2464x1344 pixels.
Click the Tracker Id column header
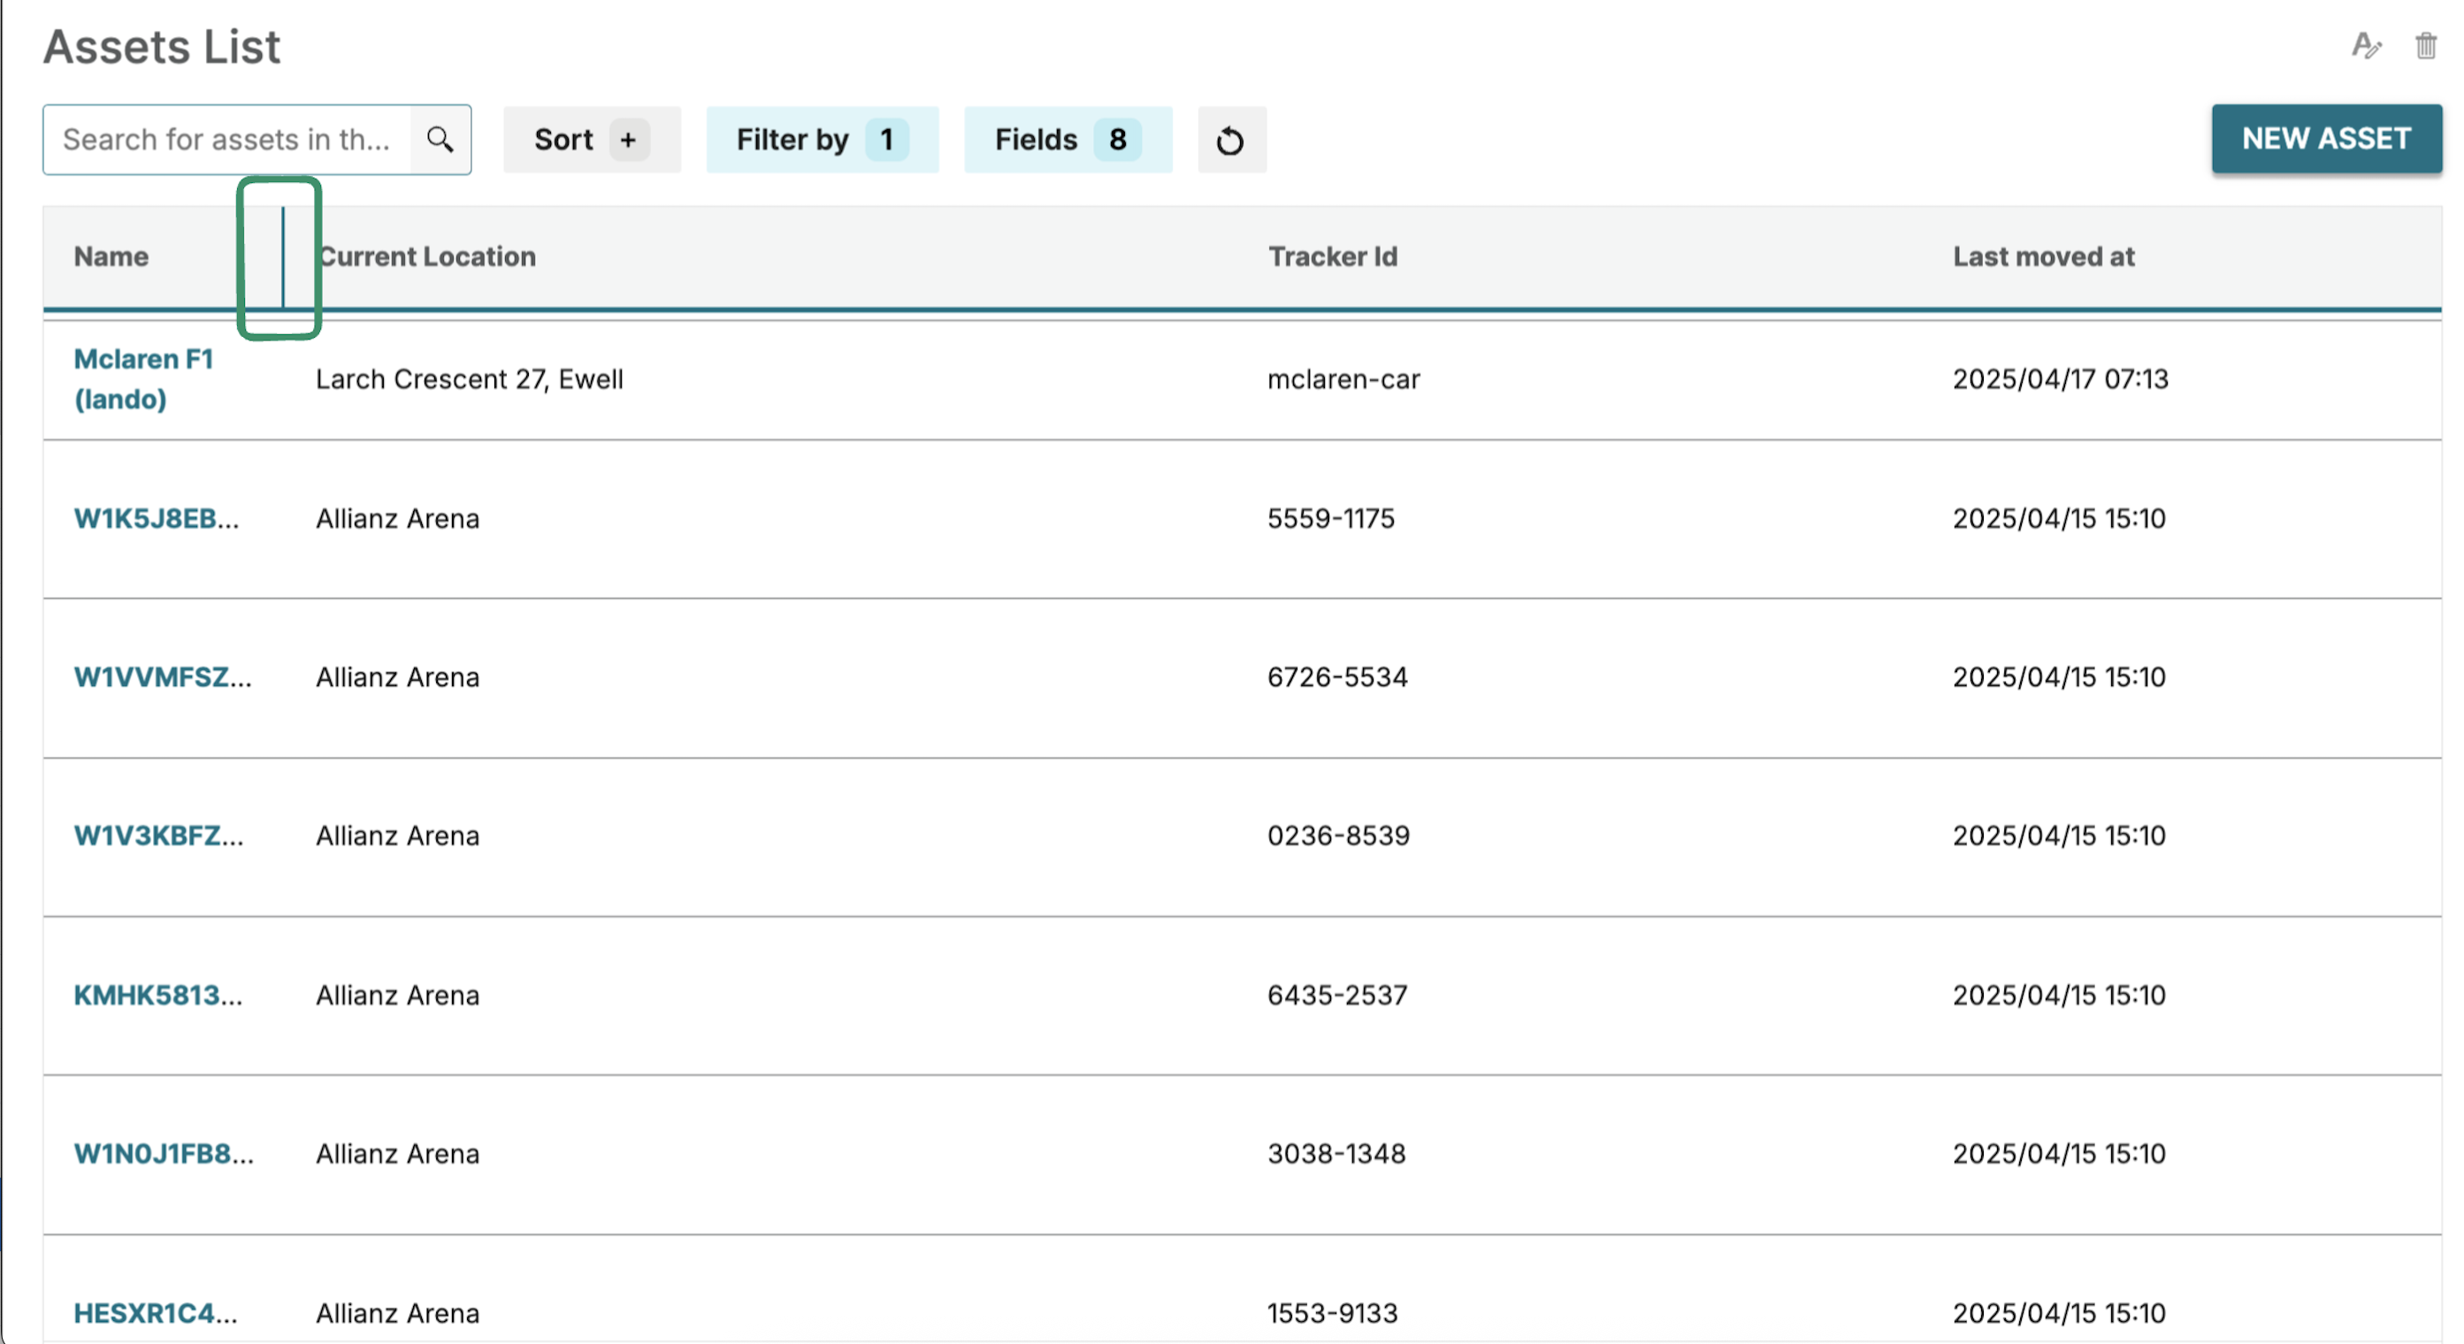point(1333,256)
